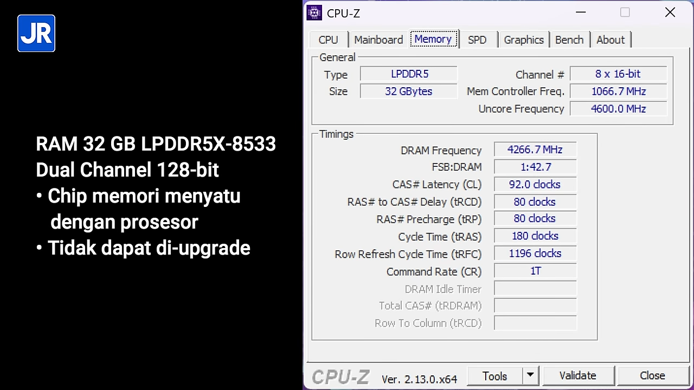This screenshot has height=390, width=694.
Task: Click the Channel # field showing 8 x 16-bit
Action: pyautogui.click(x=618, y=74)
